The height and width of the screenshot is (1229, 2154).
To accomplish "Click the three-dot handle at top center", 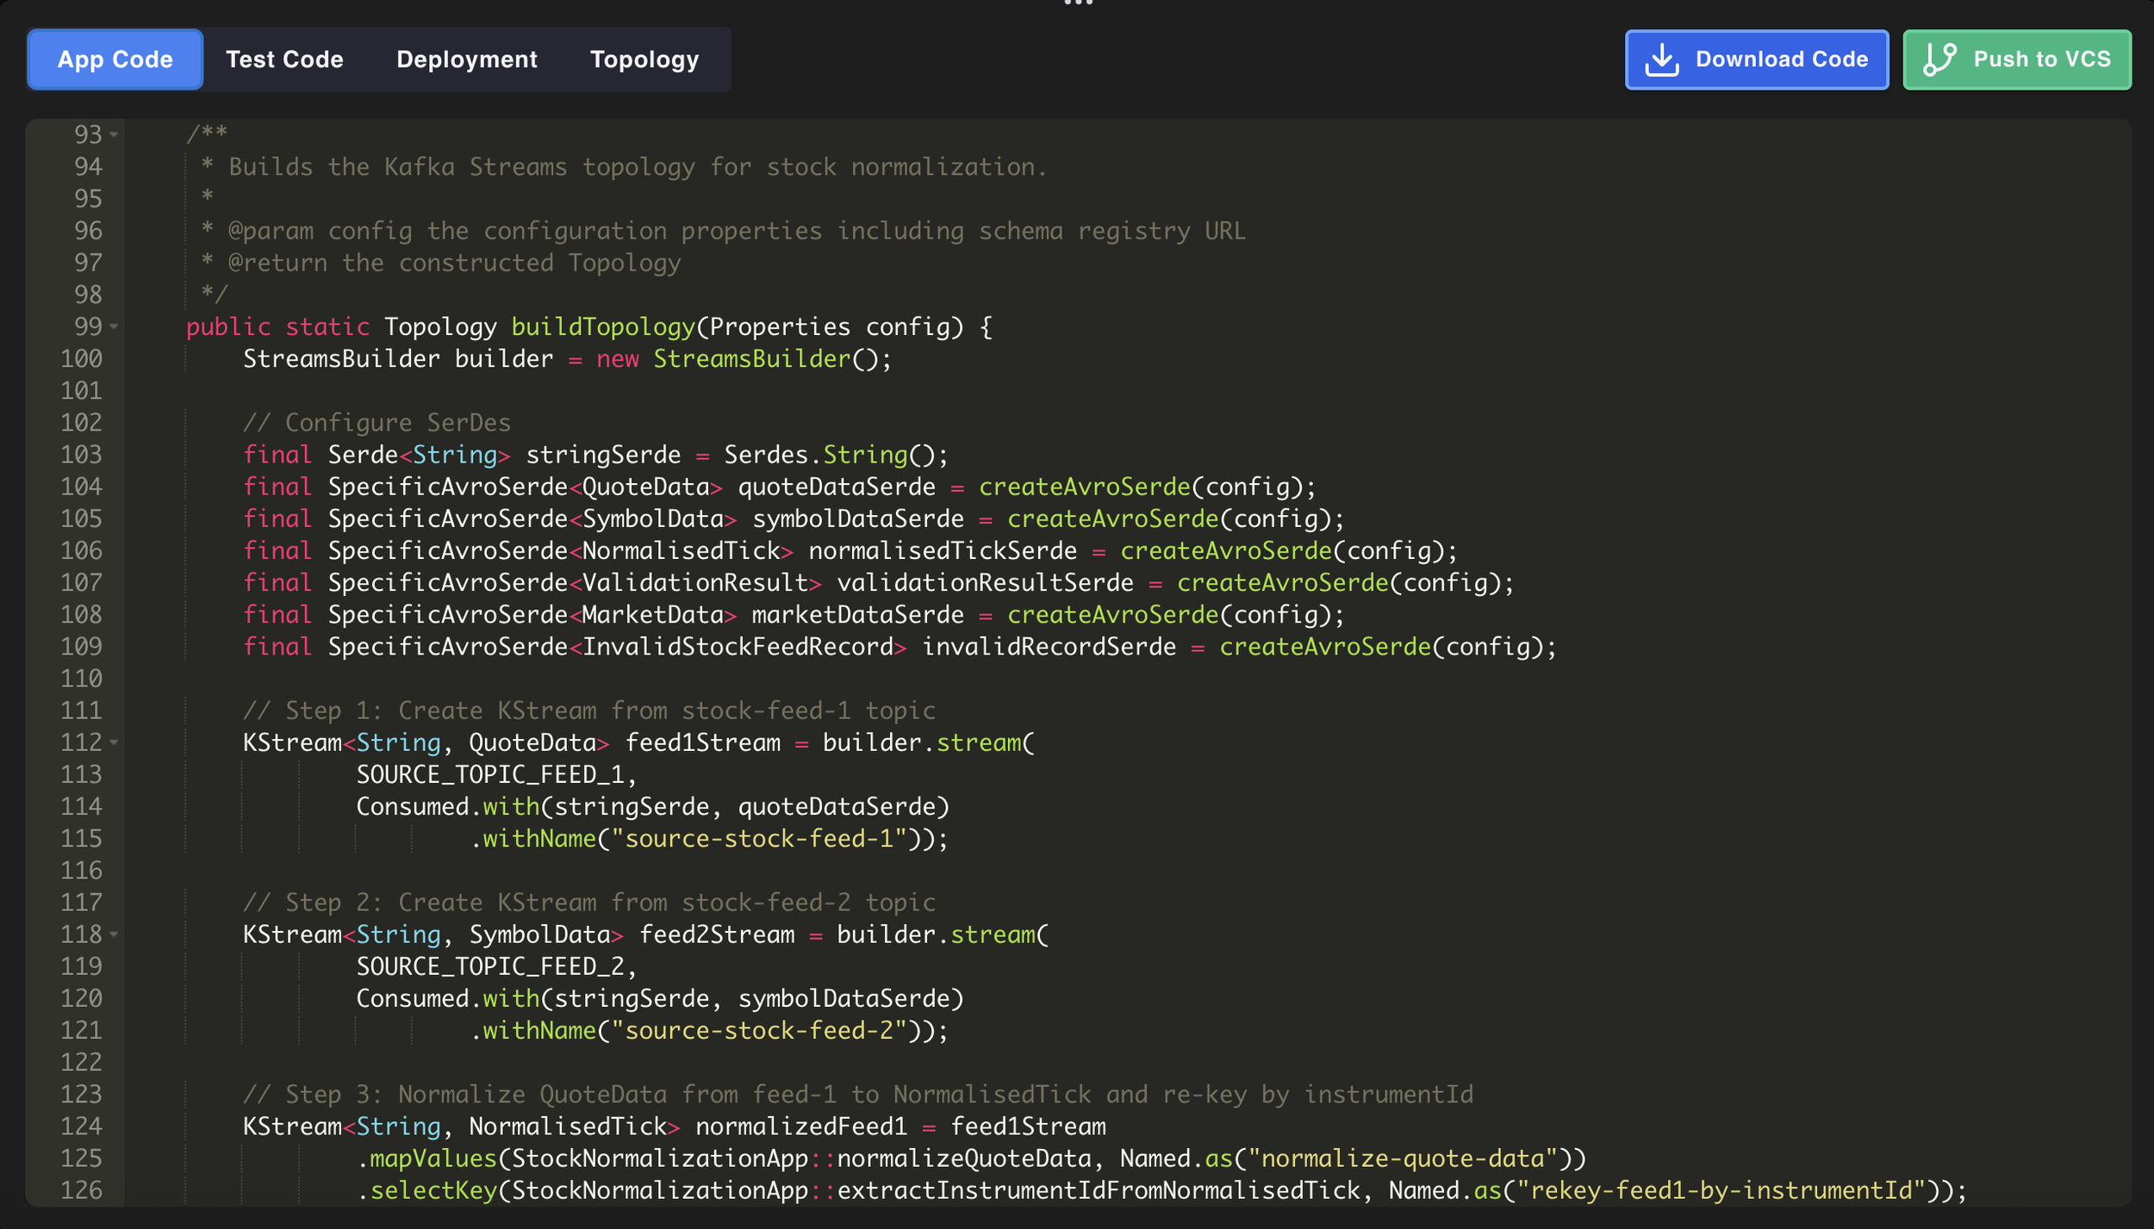I will [1078, 3].
